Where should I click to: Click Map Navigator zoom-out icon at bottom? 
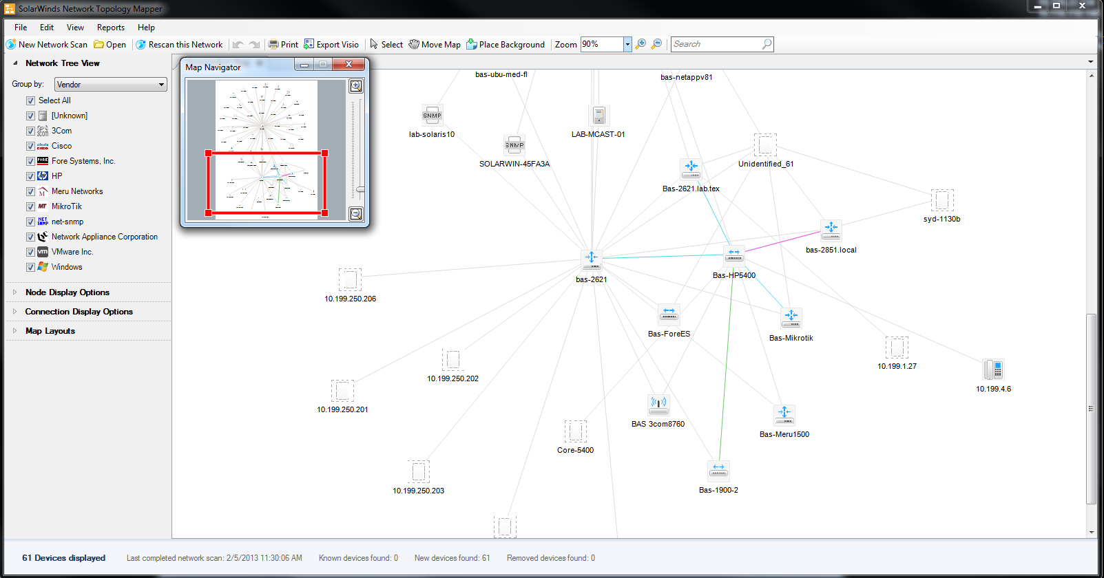coord(356,214)
